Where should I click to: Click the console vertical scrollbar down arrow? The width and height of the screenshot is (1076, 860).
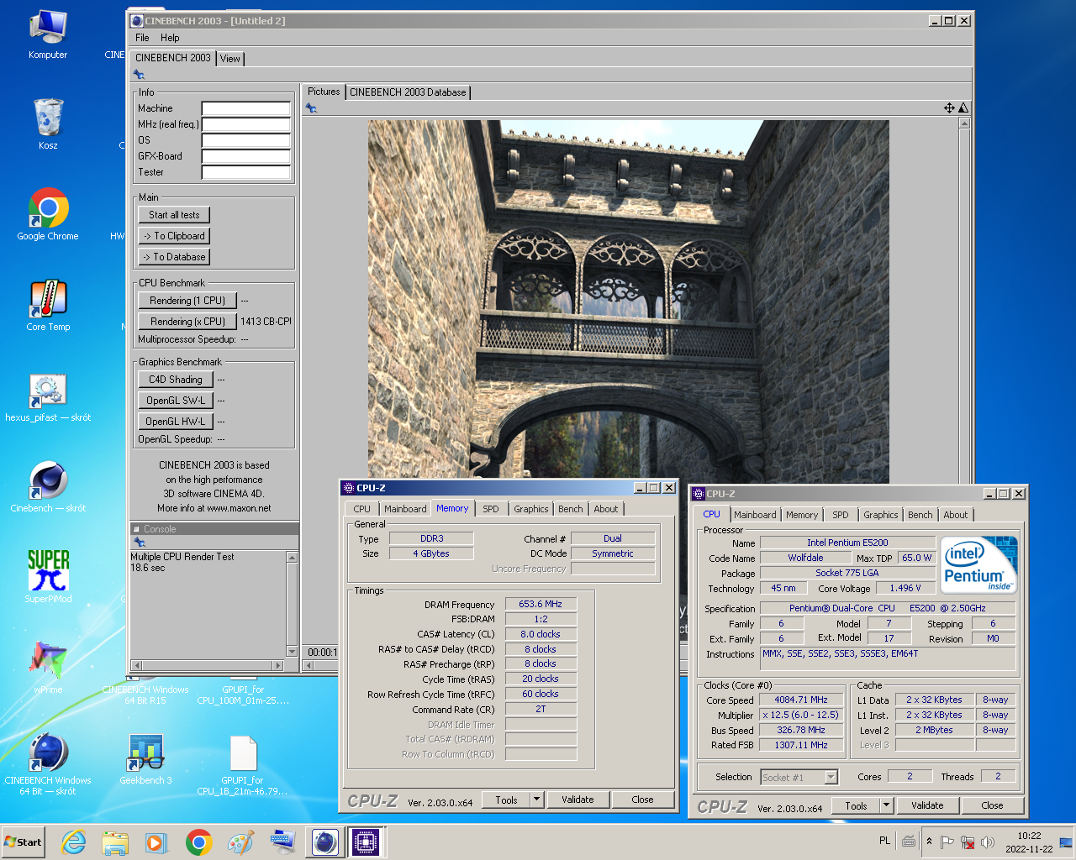292,652
